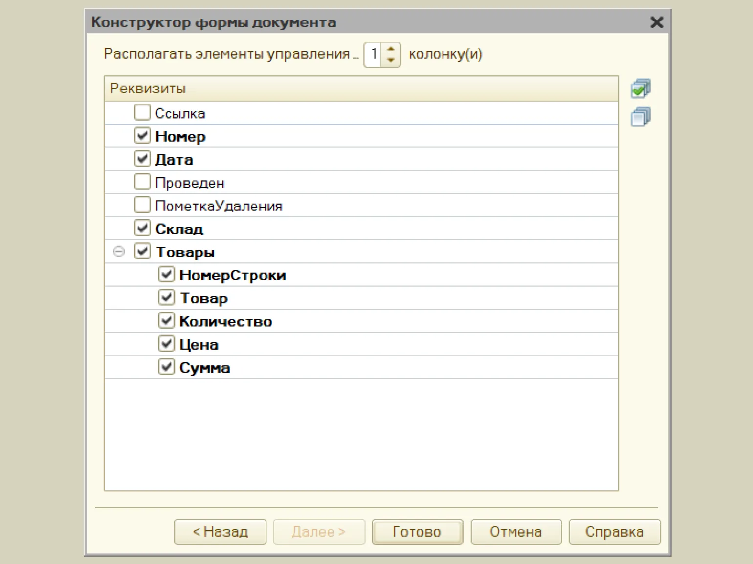This screenshot has height=564, width=753.
Task: Uncheck the Номер attribute checkbox
Action: (142, 136)
